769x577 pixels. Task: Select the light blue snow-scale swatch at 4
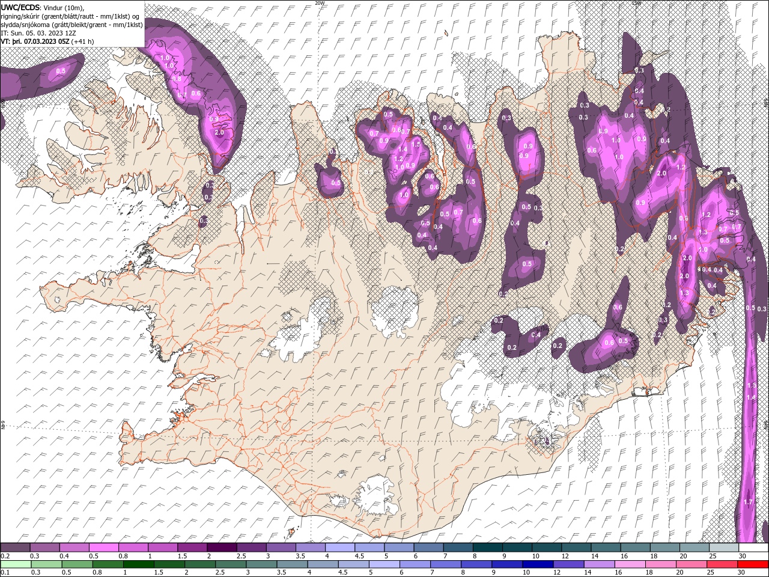pos(339,548)
